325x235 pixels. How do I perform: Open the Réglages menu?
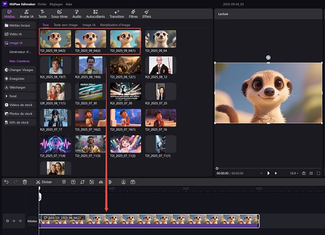pyautogui.click(x=56, y=4)
